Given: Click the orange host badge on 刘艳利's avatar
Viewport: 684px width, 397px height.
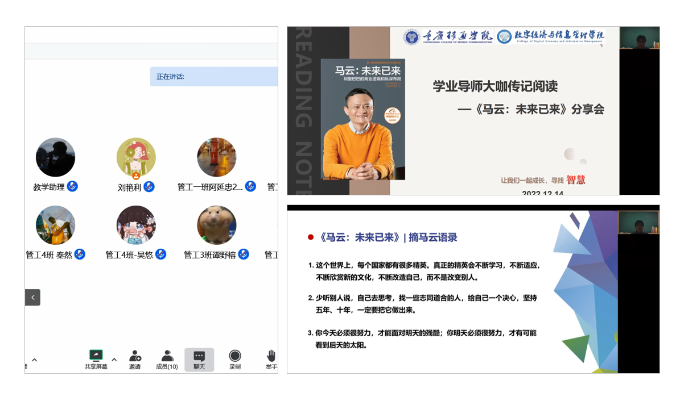Looking at the screenshot, I should point(136,176).
